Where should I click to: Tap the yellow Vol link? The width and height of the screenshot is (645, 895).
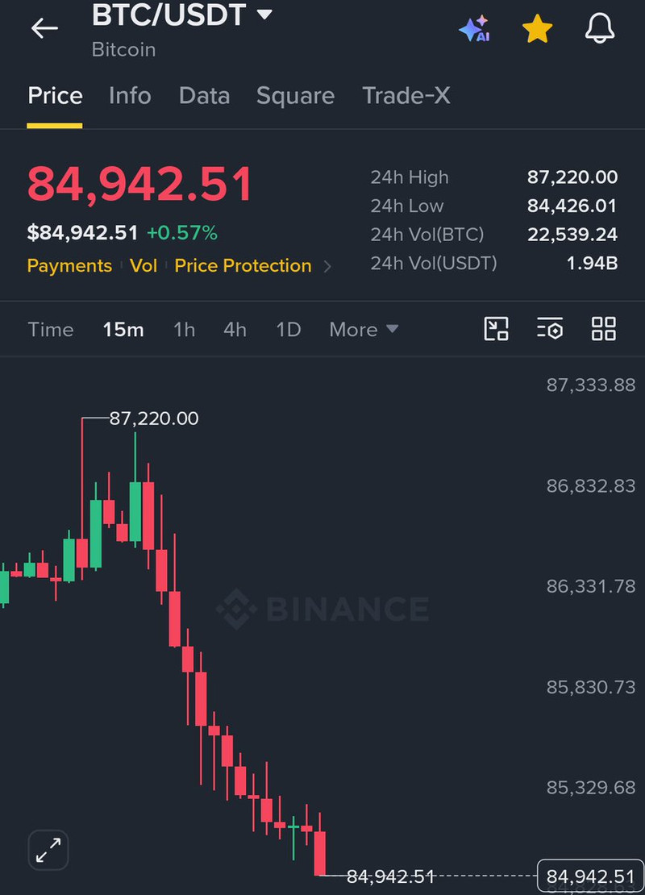pos(144,265)
